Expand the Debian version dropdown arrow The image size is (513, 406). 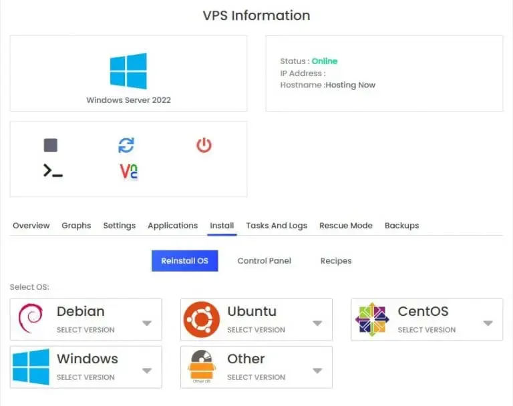point(147,323)
